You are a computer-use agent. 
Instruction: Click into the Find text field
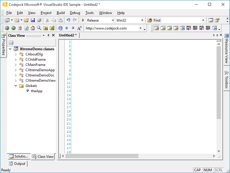click(182, 20)
